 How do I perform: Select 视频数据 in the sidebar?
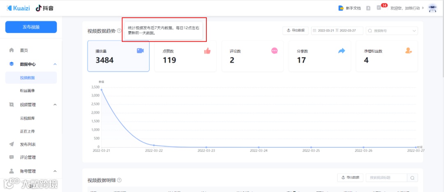point(31,78)
